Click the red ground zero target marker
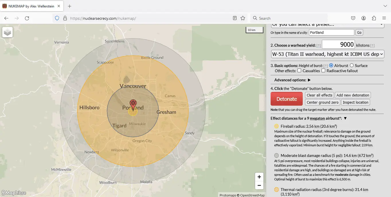 [x=133, y=104]
